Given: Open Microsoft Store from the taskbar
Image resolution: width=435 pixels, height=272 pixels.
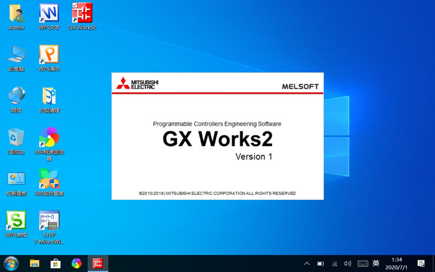Looking at the screenshot, I should click(56, 263).
